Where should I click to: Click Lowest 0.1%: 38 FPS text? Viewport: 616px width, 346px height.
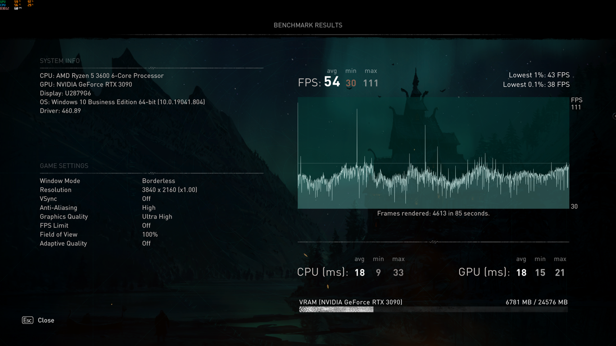click(x=536, y=85)
